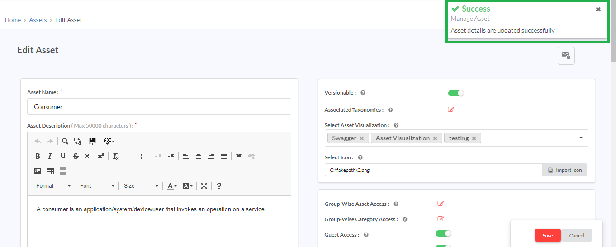This screenshot has width=616, height=247.
Task: Click the insert link icon
Action: (x=239, y=156)
